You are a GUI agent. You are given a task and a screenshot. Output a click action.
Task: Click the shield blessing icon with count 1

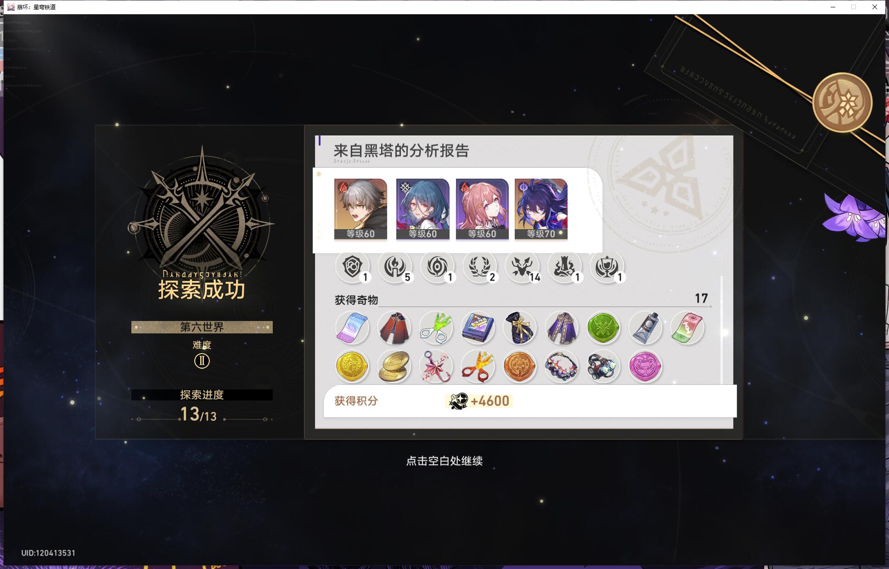point(352,267)
